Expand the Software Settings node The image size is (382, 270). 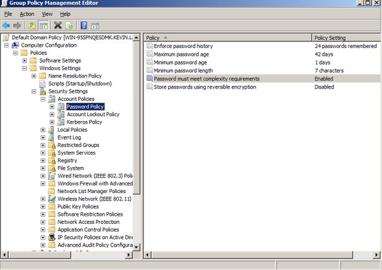[25, 60]
